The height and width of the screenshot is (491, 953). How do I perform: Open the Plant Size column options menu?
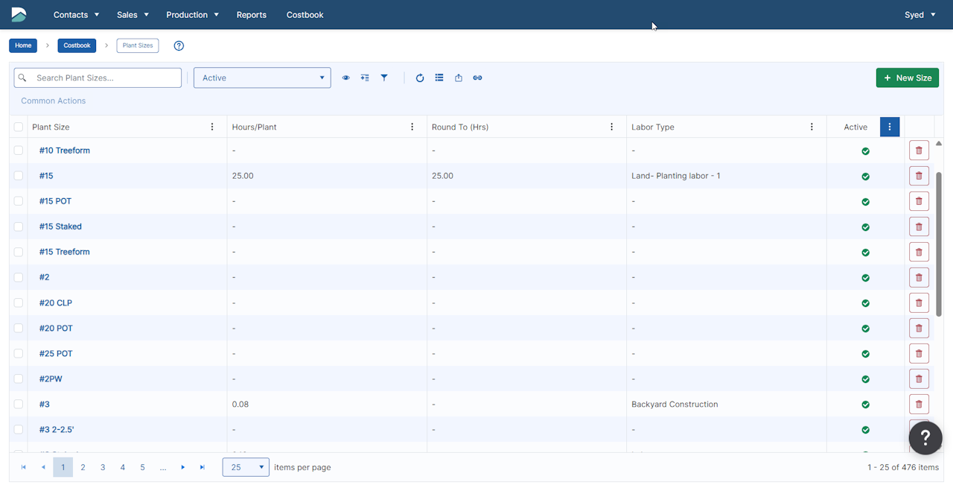pos(212,127)
